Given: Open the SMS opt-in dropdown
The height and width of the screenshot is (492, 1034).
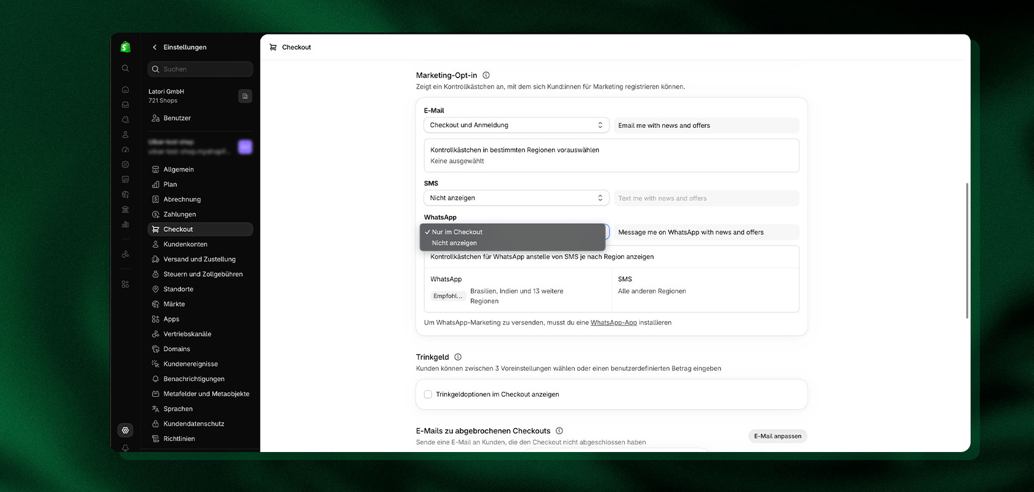Looking at the screenshot, I should [516, 198].
